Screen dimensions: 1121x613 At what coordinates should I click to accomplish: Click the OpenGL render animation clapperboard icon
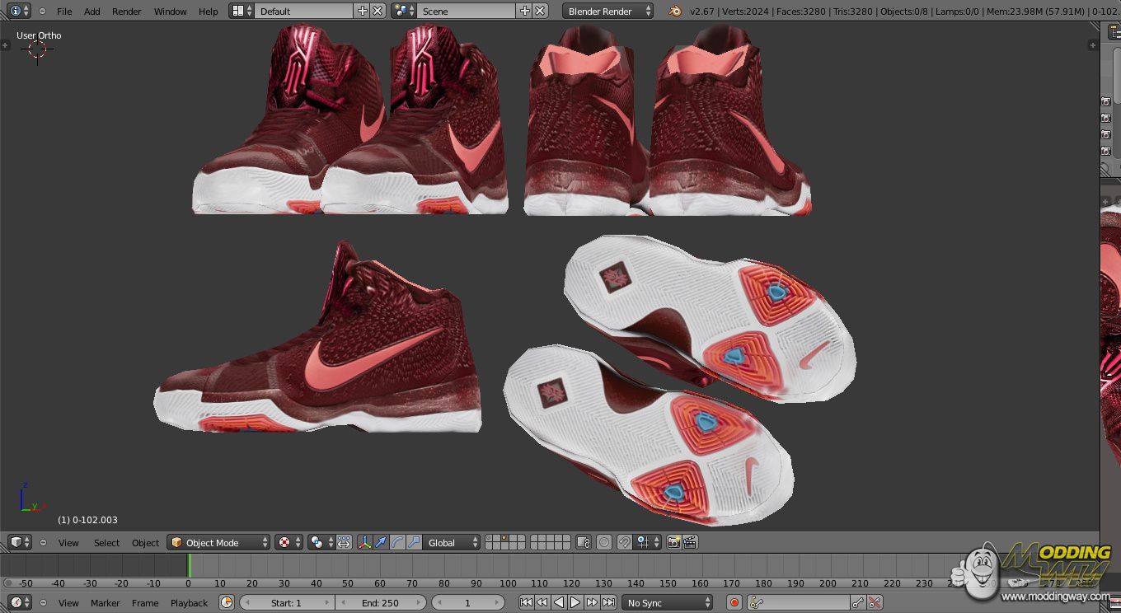[x=690, y=542]
